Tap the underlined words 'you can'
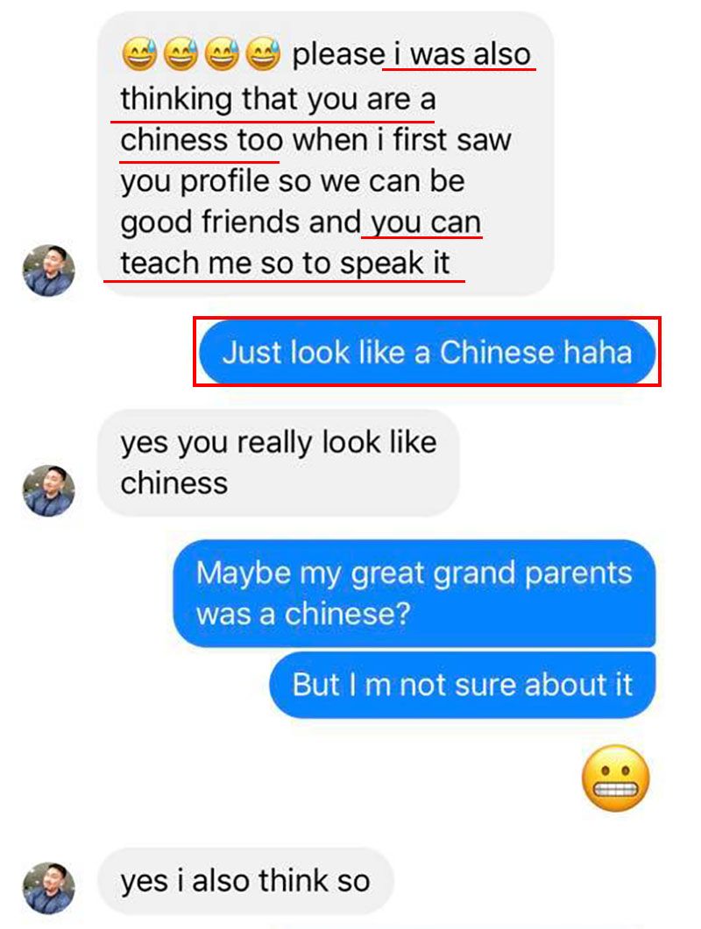This screenshot has height=929, width=701. [426, 222]
